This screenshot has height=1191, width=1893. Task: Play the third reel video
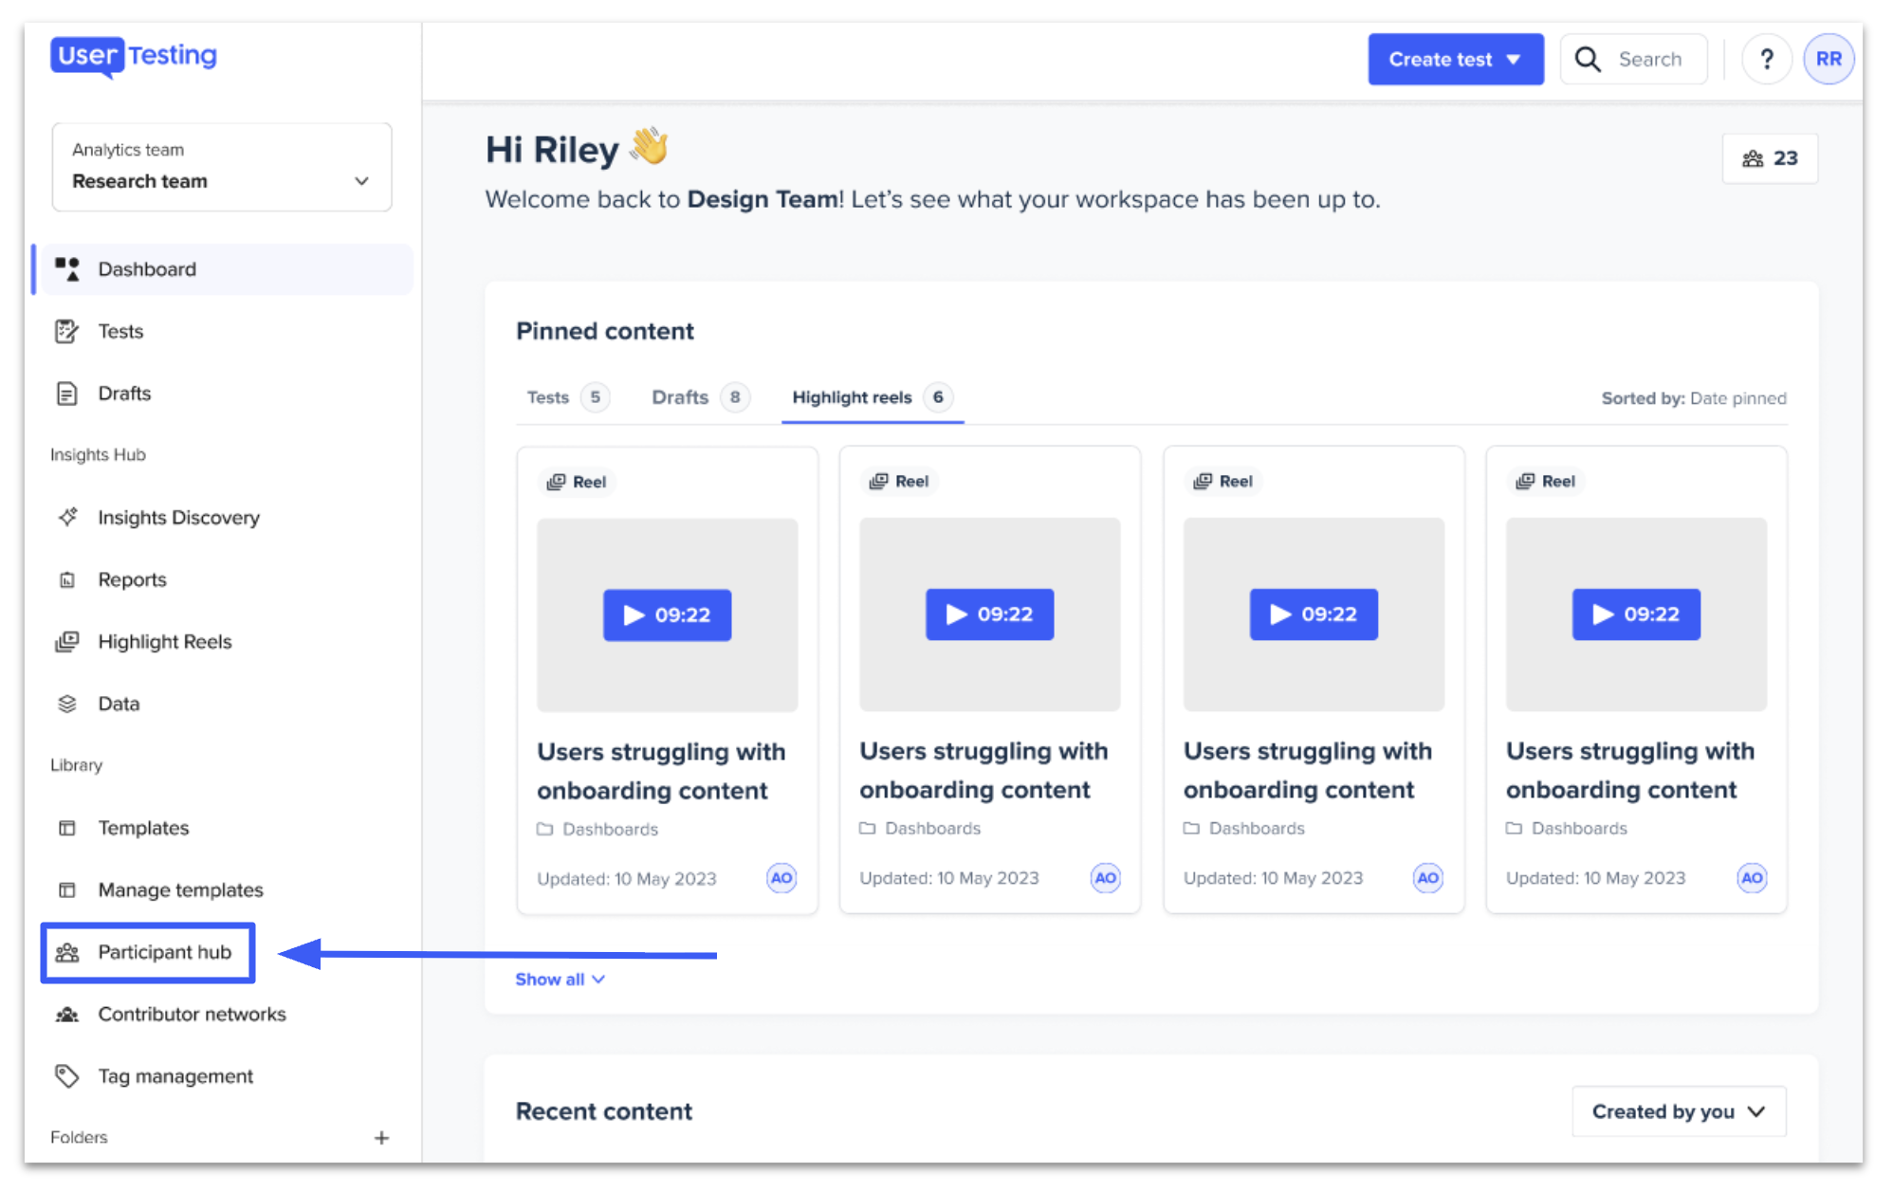pos(1314,614)
